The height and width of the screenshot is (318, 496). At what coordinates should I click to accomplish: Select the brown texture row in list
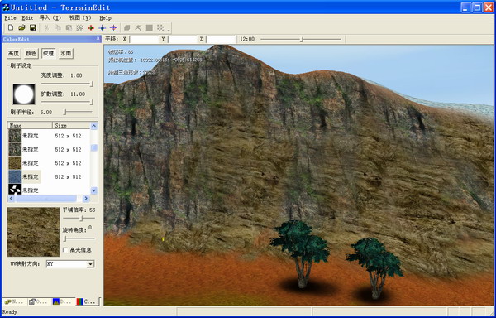click(x=49, y=163)
